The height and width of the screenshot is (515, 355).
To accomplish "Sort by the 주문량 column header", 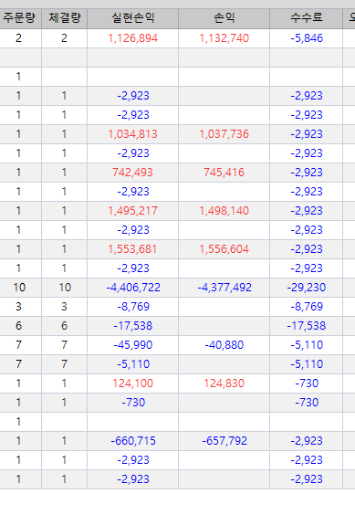I will (19, 18).
